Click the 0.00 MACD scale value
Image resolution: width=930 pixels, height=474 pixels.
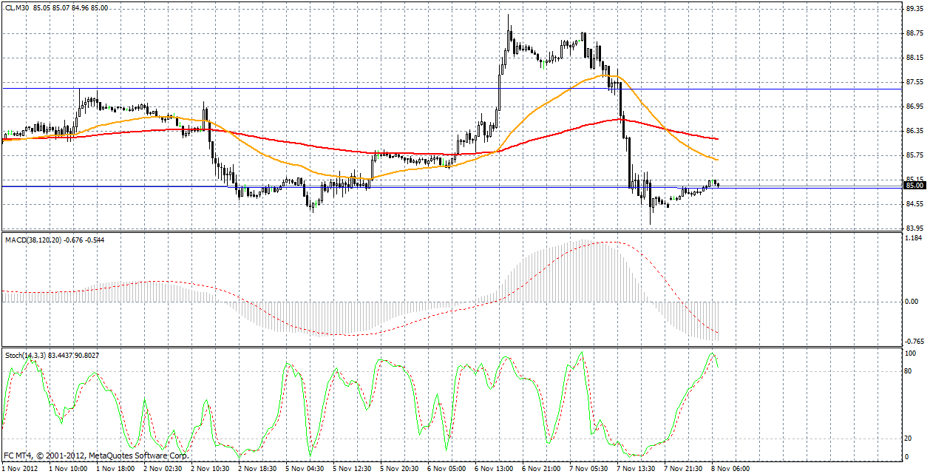pos(913,301)
